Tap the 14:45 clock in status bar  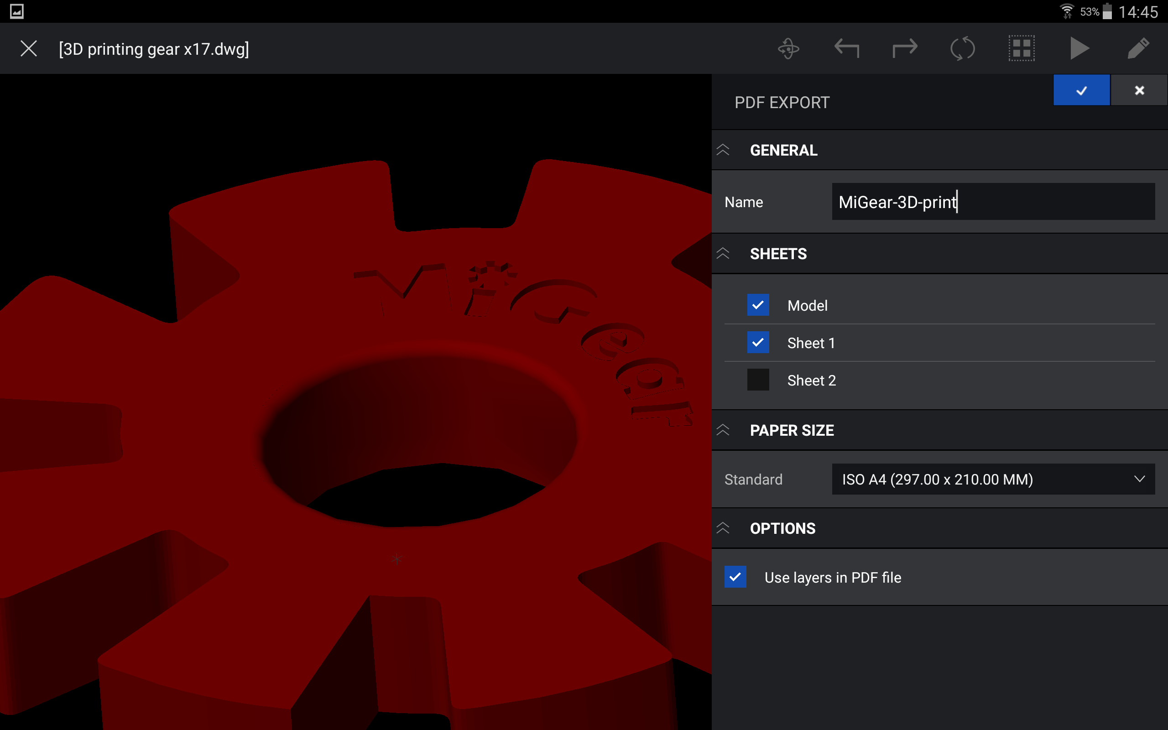(x=1138, y=11)
